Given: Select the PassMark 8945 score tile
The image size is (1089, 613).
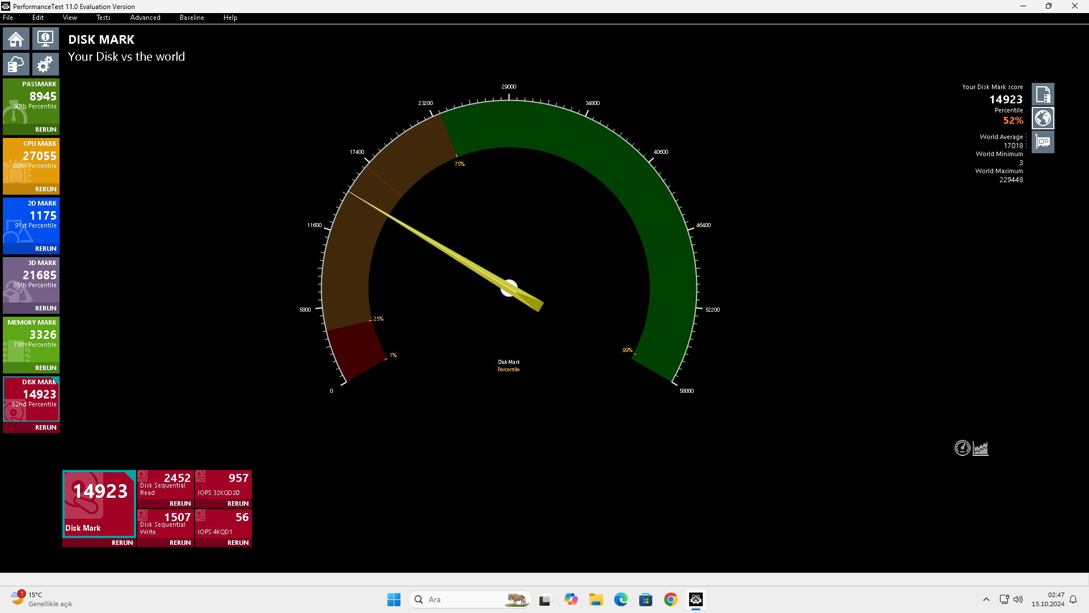Looking at the screenshot, I should (31, 102).
